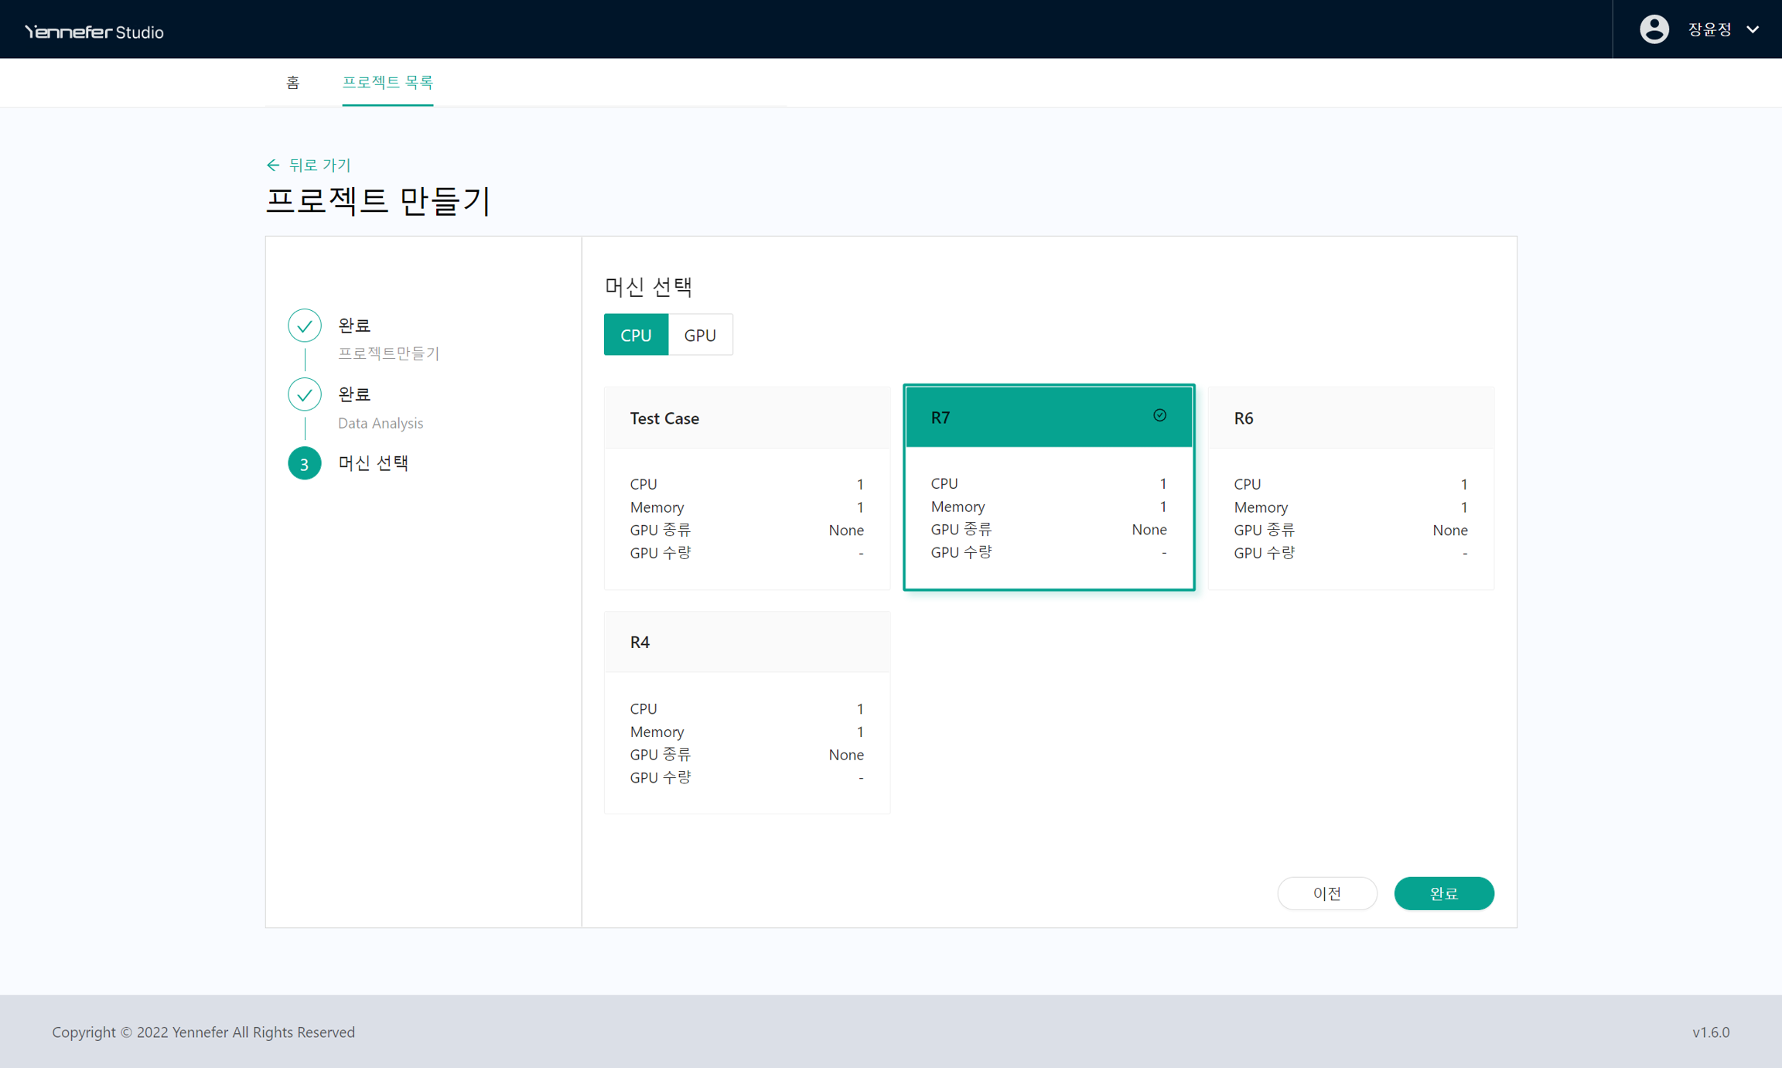Open the 홈 tab
This screenshot has height=1068, width=1782.
[x=292, y=82]
